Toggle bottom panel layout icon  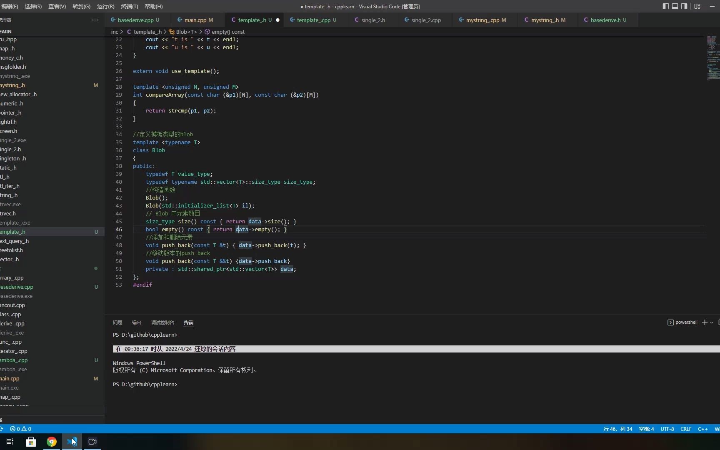675,6
